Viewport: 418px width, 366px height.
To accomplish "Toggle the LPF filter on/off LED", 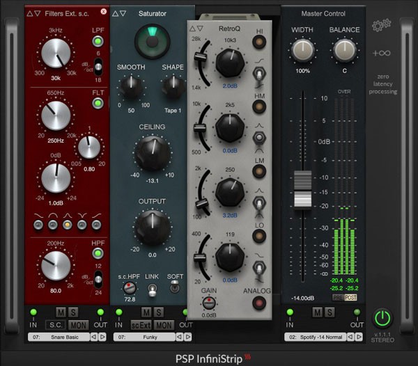I will [98, 42].
